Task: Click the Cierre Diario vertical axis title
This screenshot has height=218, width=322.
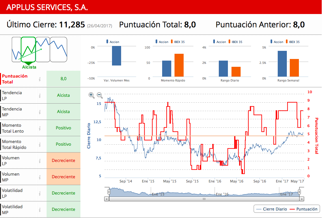Action: 89,136
